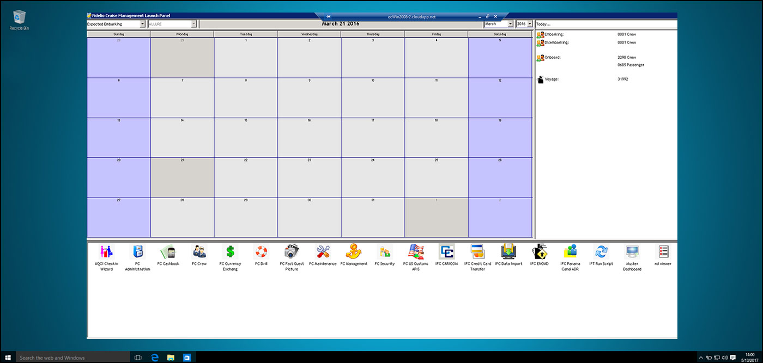Launch the AQCI Checkin Wizard
Image resolution: width=763 pixels, height=363 pixels.
tap(106, 257)
